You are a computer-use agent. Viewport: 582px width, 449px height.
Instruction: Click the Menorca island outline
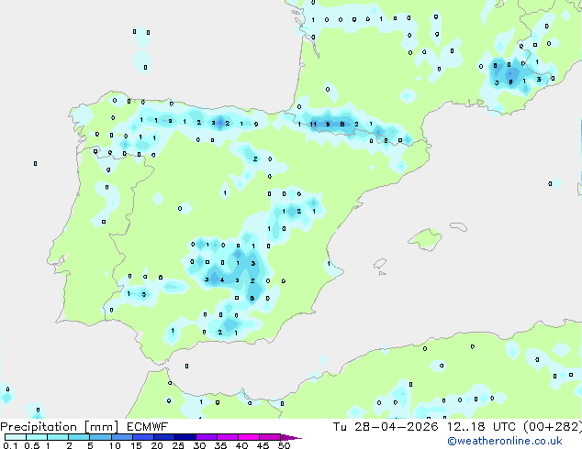[459, 226]
